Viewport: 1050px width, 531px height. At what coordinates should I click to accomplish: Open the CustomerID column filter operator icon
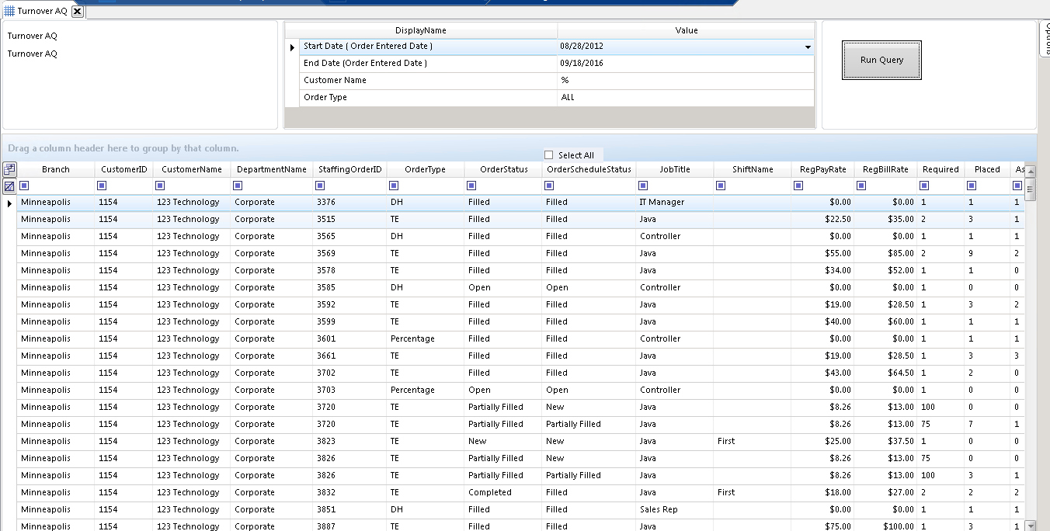point(102,186)
